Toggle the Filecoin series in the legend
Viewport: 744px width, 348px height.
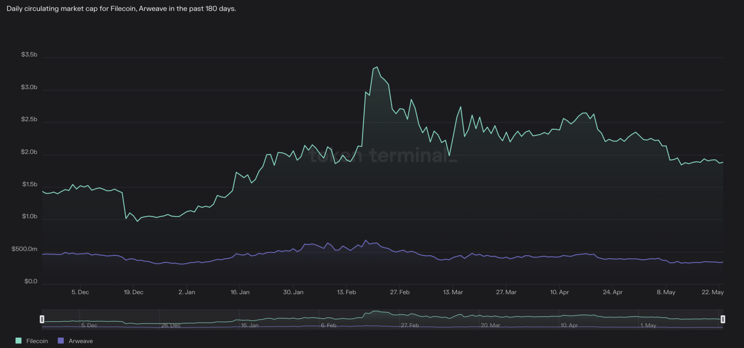(x=31, y=341)
